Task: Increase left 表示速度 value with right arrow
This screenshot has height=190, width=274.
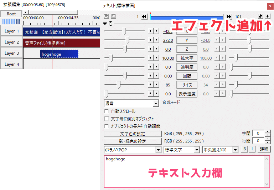Action: 156,94
